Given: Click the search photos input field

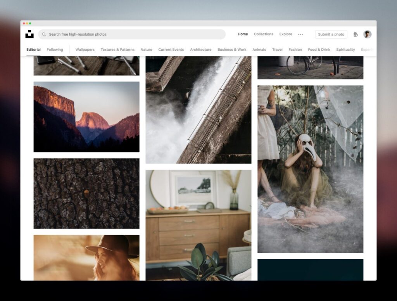Looking at the screenshot, I should point(132,34).
